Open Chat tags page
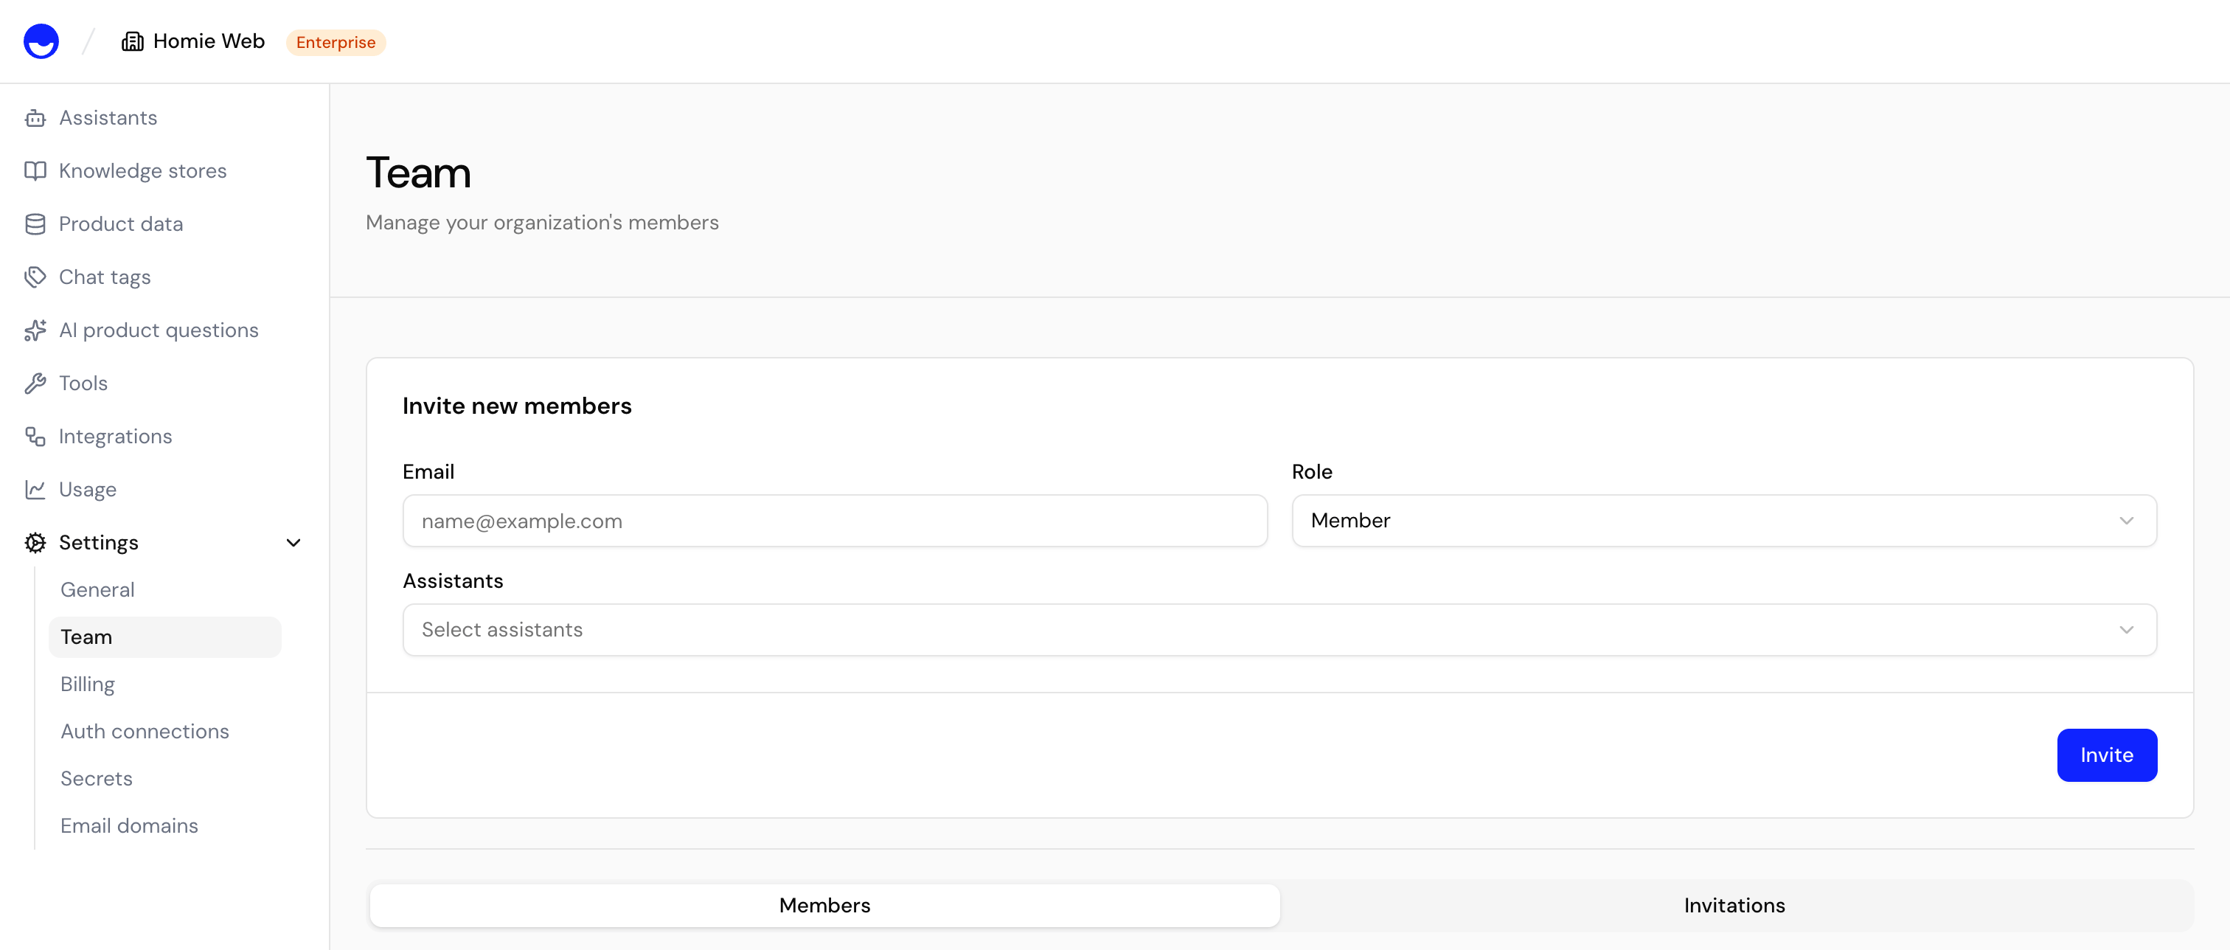Screen dimensions: 2230x950 tap(105, 277)
